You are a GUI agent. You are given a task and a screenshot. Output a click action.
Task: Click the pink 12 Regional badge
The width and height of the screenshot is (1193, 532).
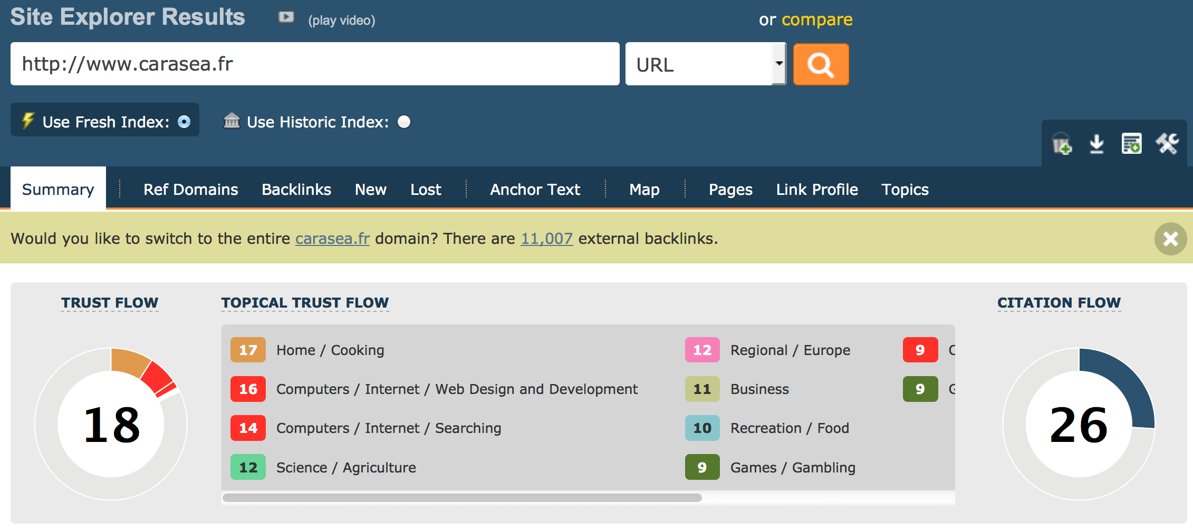[702, 350]
